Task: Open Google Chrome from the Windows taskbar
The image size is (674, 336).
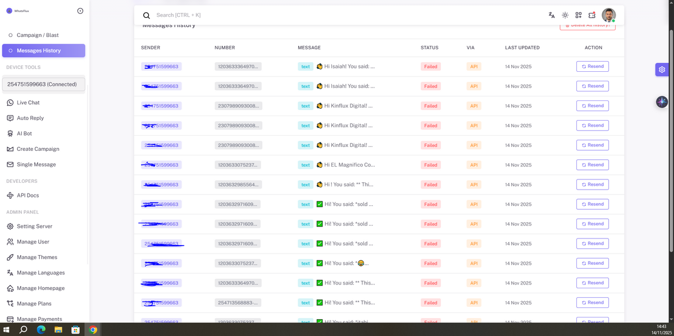Action: point(93,330)
